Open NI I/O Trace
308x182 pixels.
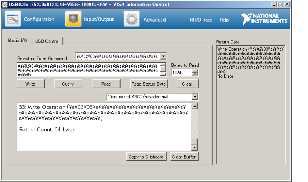click(x=201, y=20)
